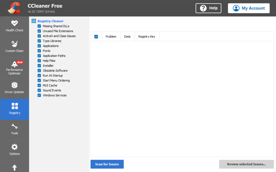The width and height of the screenshot is (276, 172).
Task: Select the Registry section
Action: (x=14, y=109)
